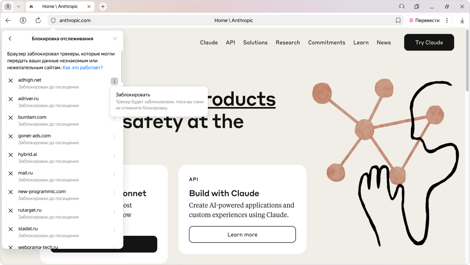Click the profile avatar icon in title bar
Image resolution: width=470 pixels, height=265 pixels.
point(402,7)
